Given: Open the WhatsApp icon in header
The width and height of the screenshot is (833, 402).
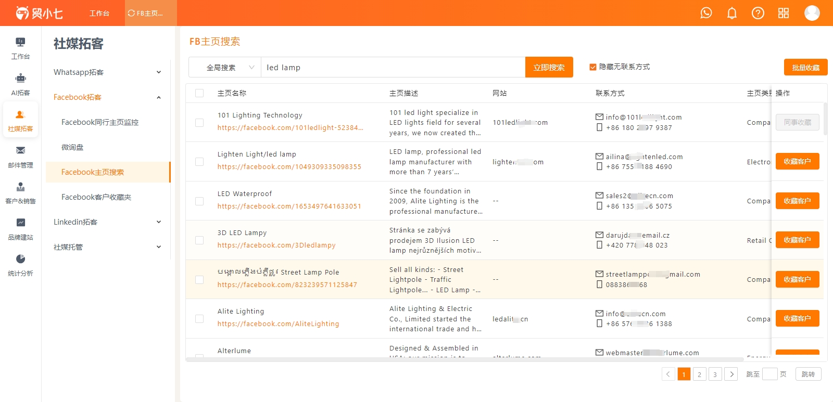Looking at the screenshot, I should [x=706, y=13].
